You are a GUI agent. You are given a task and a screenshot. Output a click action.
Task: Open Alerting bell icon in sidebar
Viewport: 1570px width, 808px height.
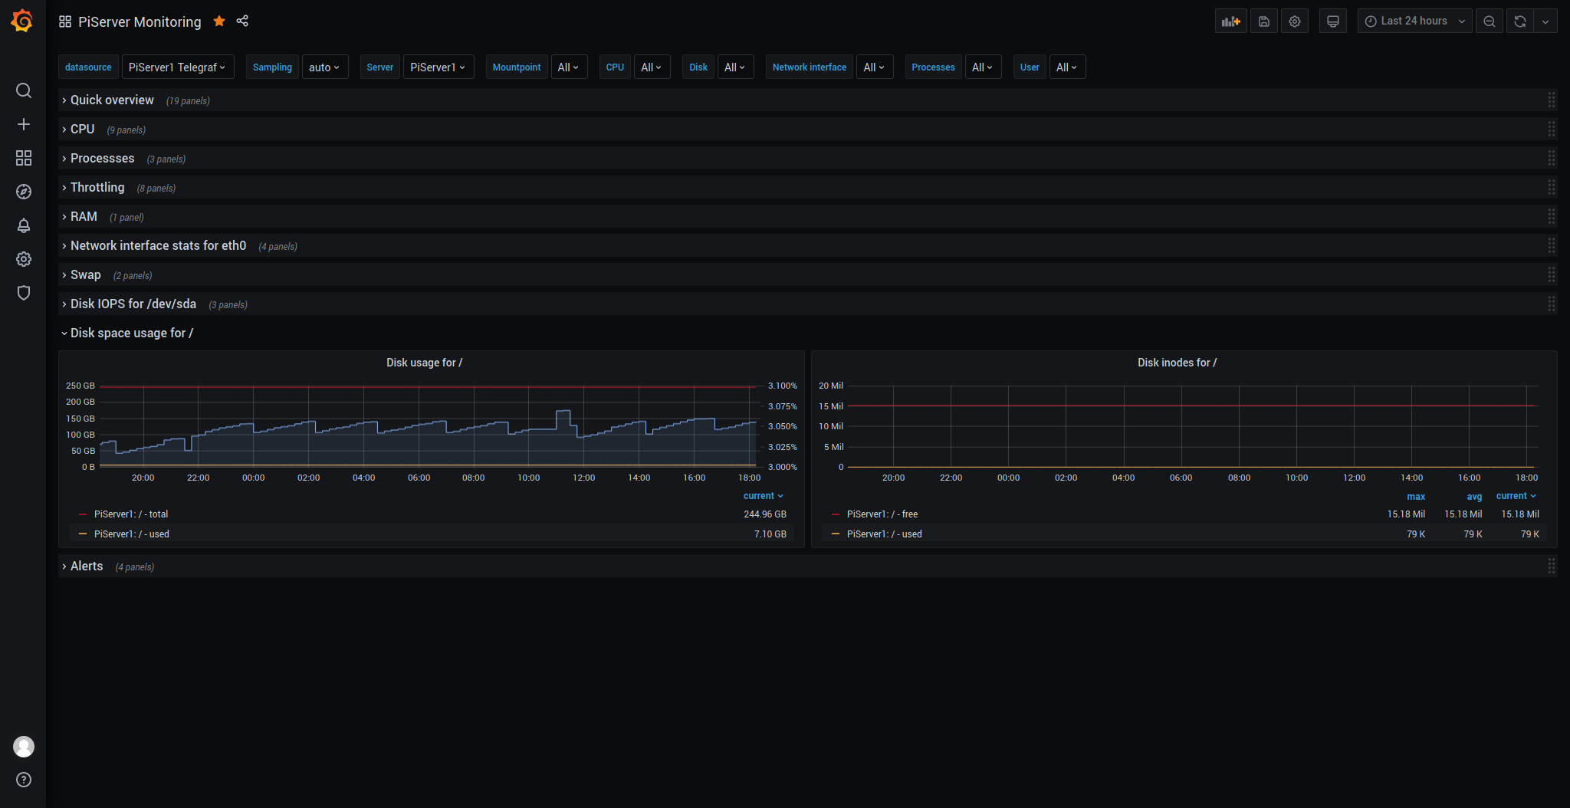(24, 225)
